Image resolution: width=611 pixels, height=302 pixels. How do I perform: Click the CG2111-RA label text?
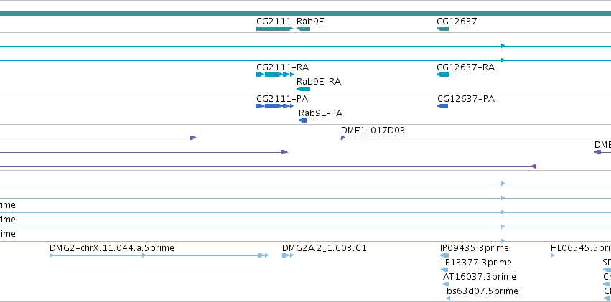[x=282, y=67]
